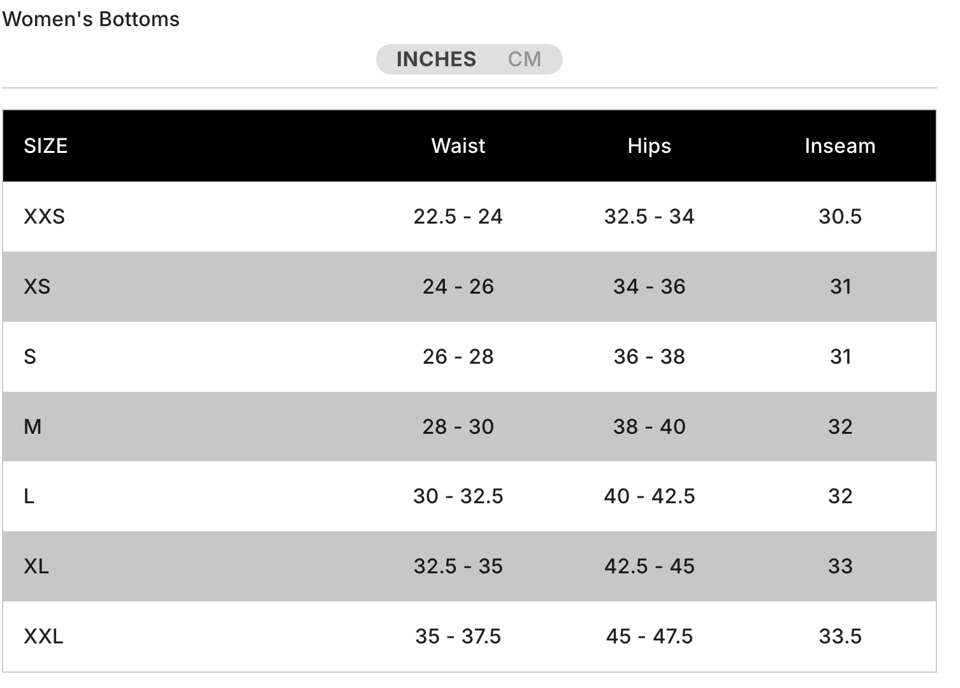Select the L size row label
Viewport: 960px width, 688px height.
29,496
